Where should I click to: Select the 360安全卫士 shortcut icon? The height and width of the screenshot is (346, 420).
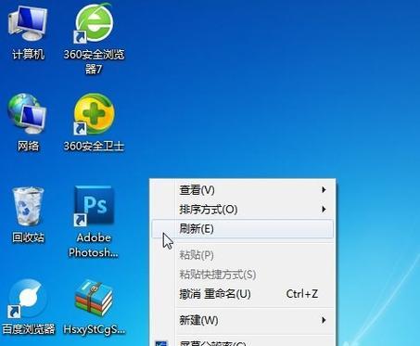pyautogui.click(x=94, y=114)
